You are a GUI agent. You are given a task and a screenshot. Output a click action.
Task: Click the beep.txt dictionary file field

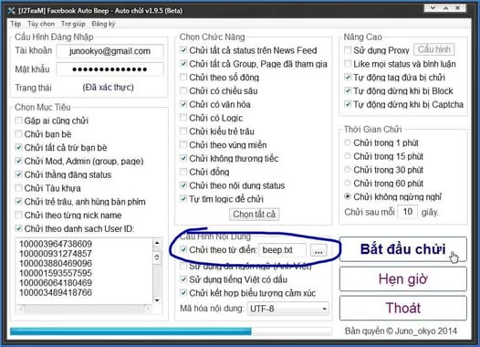click(283, 250)
